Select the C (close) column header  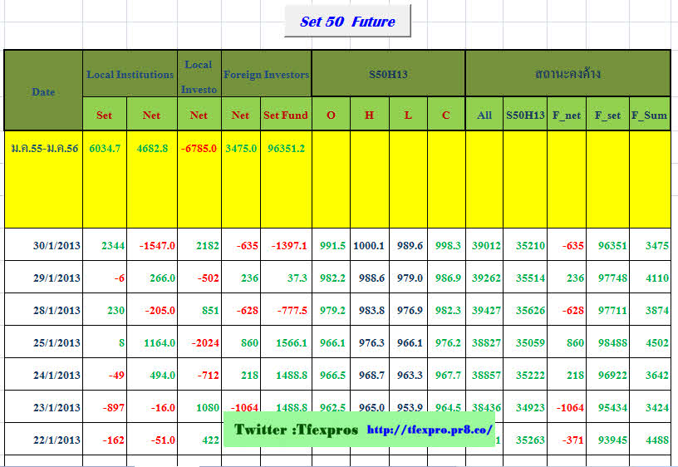[446, 115]
